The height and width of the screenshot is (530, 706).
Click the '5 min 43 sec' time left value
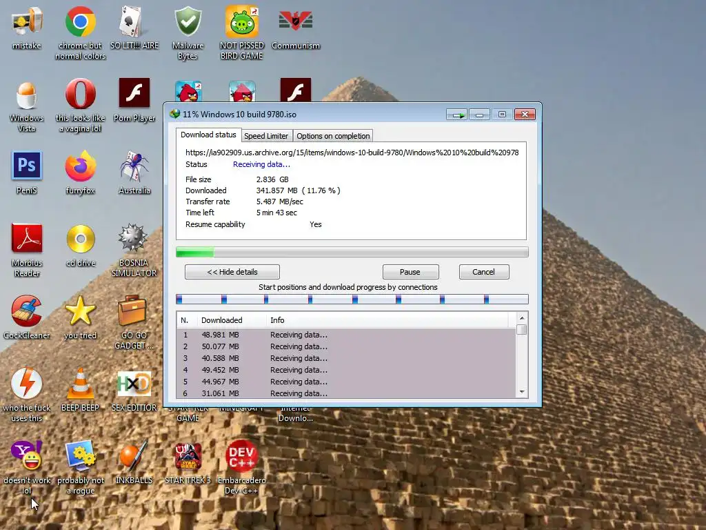coord(276,213)
